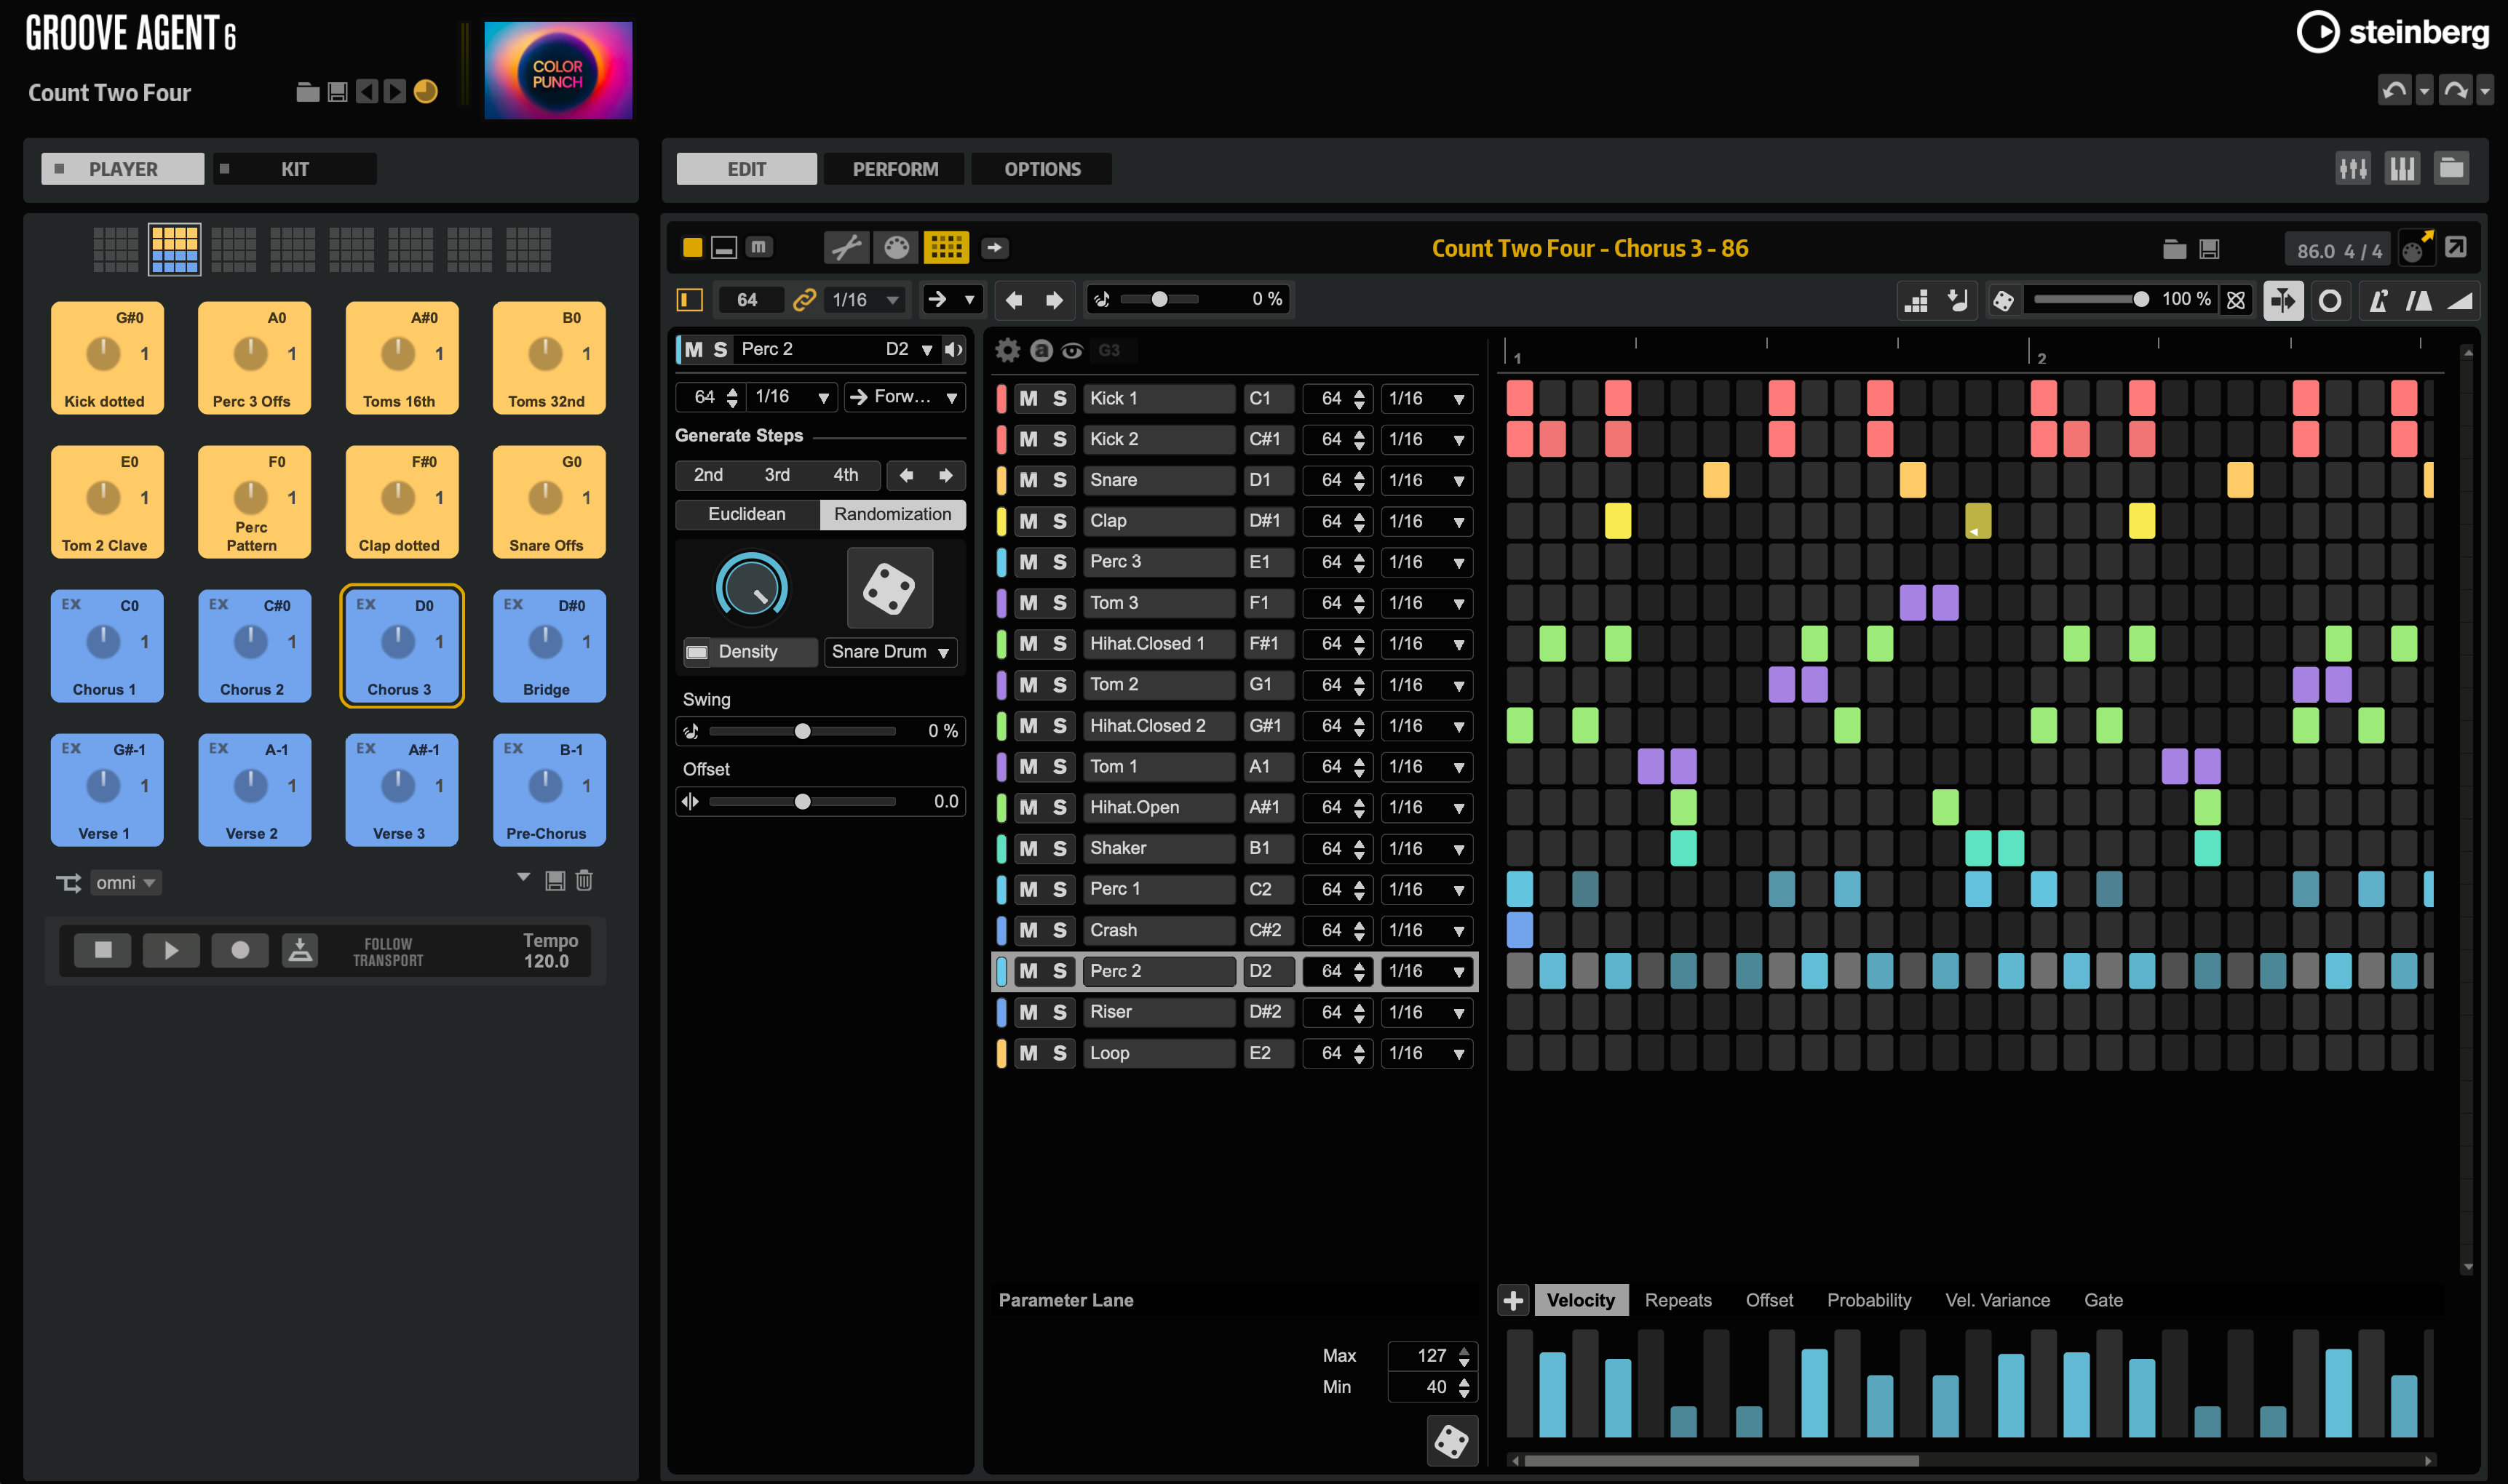
Task: Click the Density button
Action: 750,652
